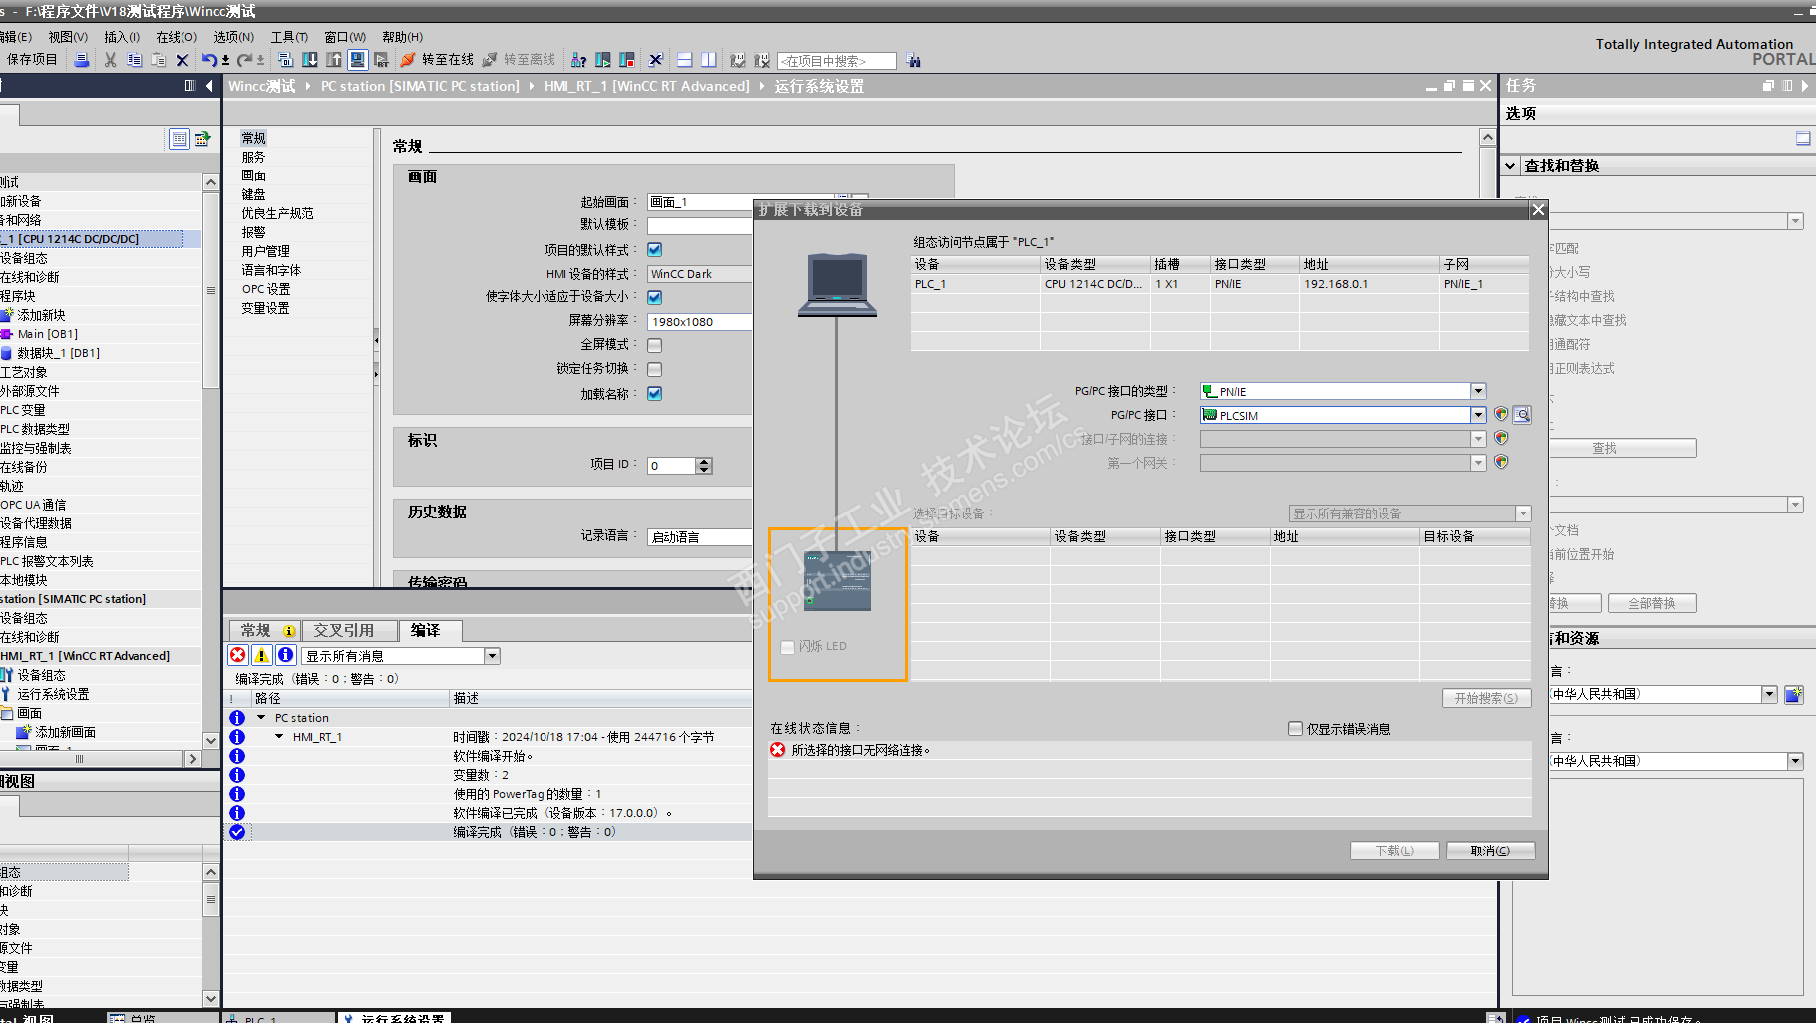Toggle the error messages filter icon

[x=238, y=655]
